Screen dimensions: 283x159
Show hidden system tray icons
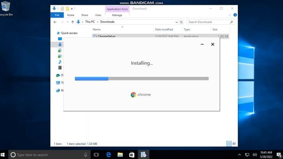click(x=239, y=155)
